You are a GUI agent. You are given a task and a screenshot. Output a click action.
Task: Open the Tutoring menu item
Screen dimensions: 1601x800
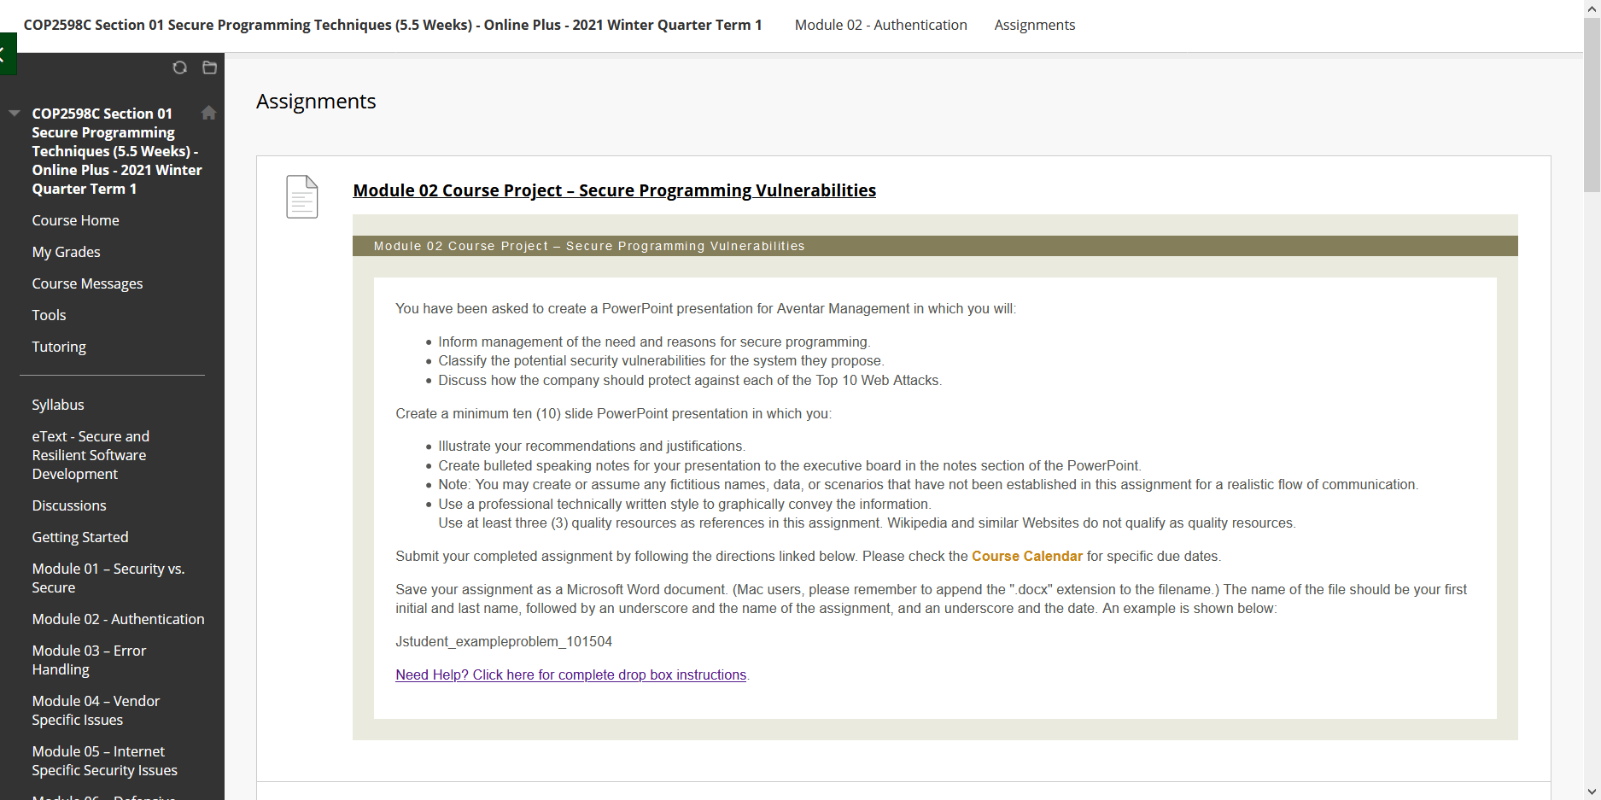(x=60, y=347)
